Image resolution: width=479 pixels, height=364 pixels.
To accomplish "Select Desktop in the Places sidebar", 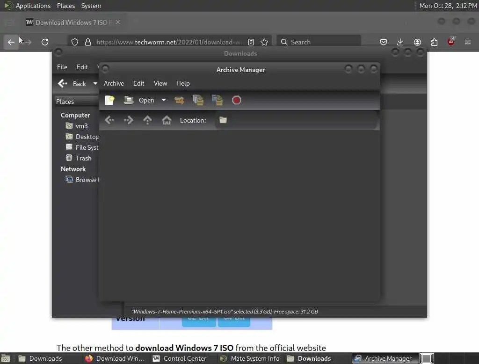I will click(x=82, y=137).
